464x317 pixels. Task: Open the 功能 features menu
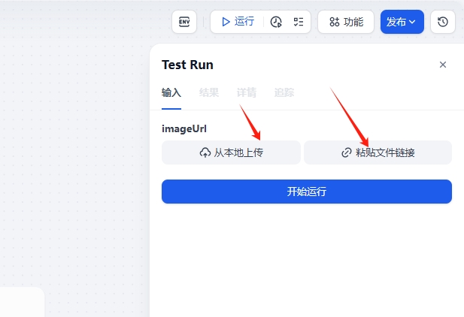click(346, 22)
